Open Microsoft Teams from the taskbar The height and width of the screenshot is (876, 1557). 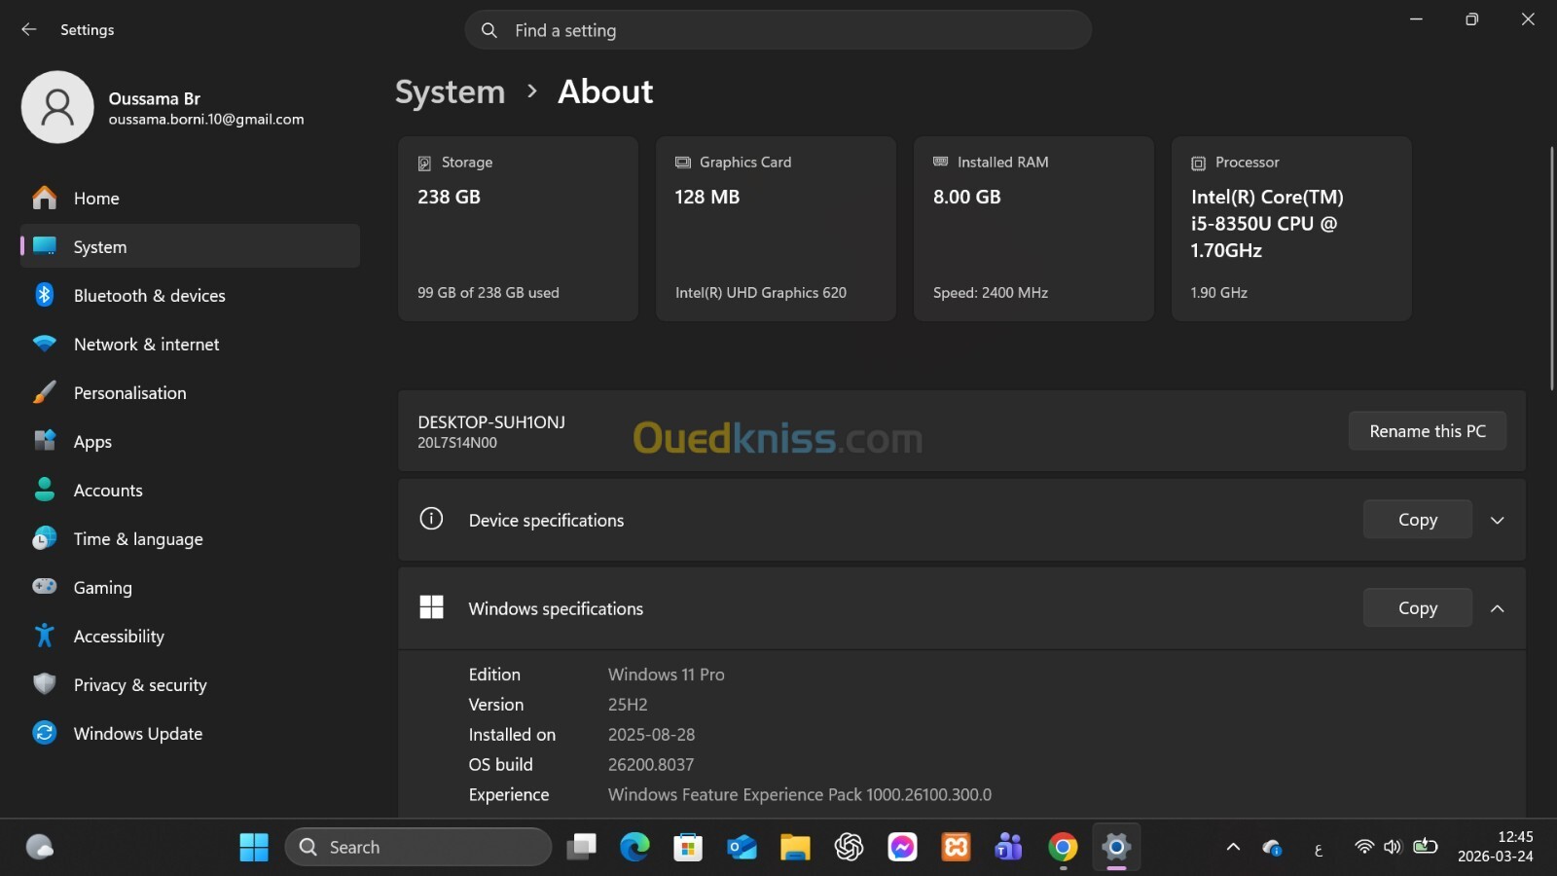(1009, 848)
